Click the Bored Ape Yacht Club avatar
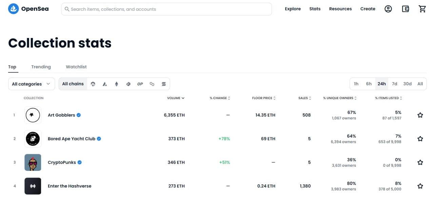The width and height of the screenshot is (434, 199). 33,139
